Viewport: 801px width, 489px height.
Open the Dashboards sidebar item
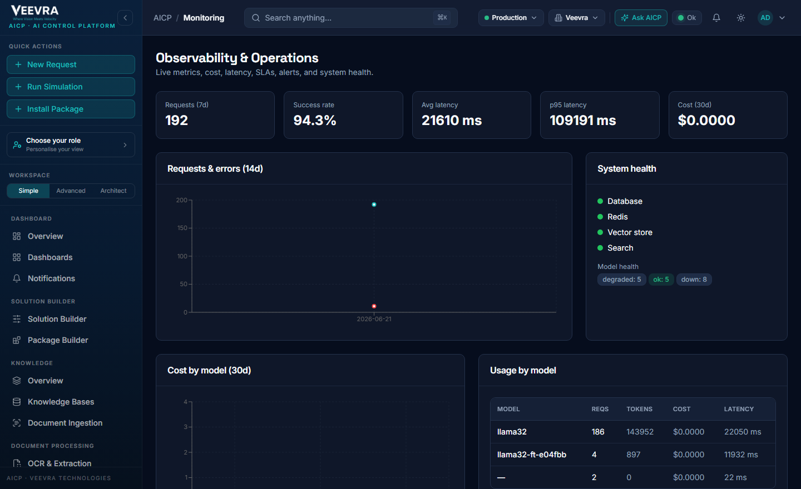[71, 257]
